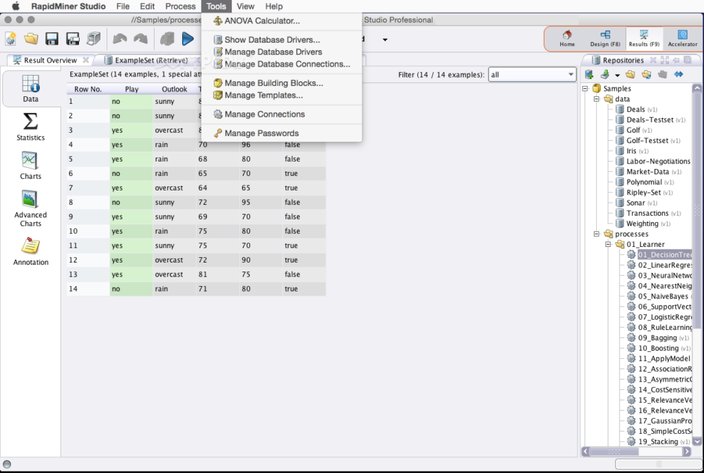Open the Edit menu
The image size is (704, 473).
(x=147, y=6)
